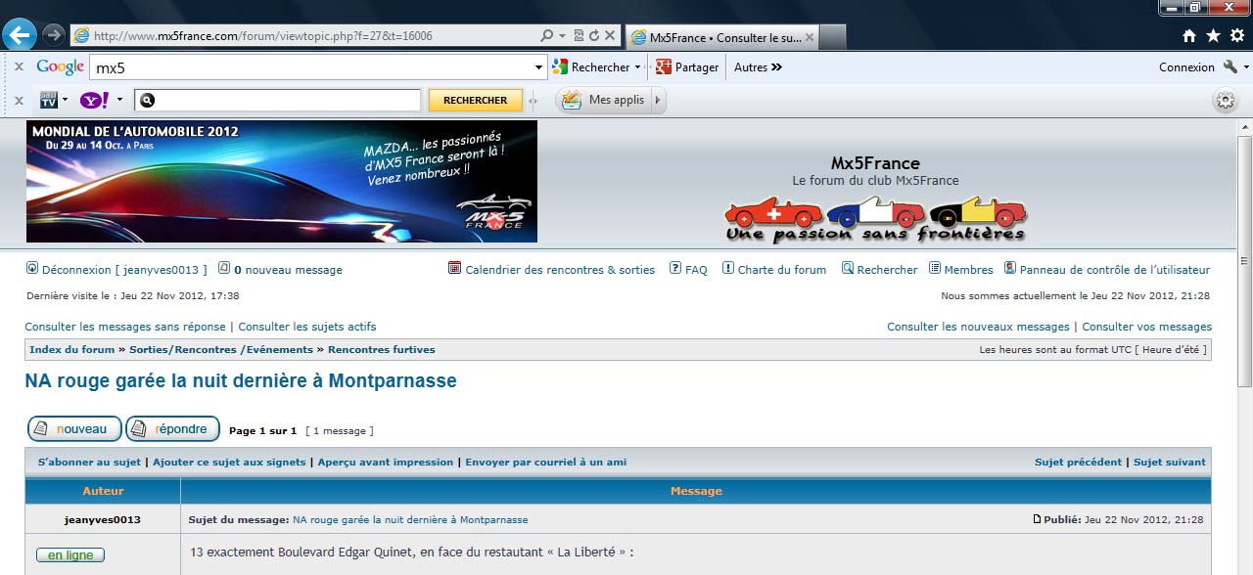Screen dimensions: 1253x575
Task: Expand the Autres chevron on Google toolbar
Action: point(776,67)
